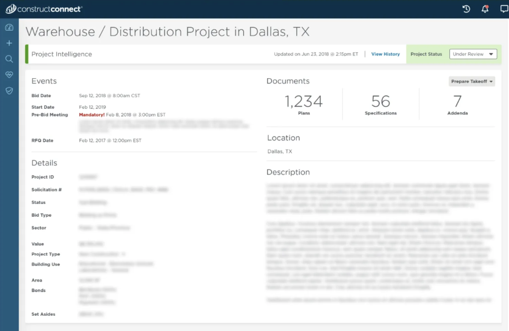The height and width of the screenshot is (331, 509).
Task: Click the Warehouse / Distribution Project page title
Action: coord(167,32)
